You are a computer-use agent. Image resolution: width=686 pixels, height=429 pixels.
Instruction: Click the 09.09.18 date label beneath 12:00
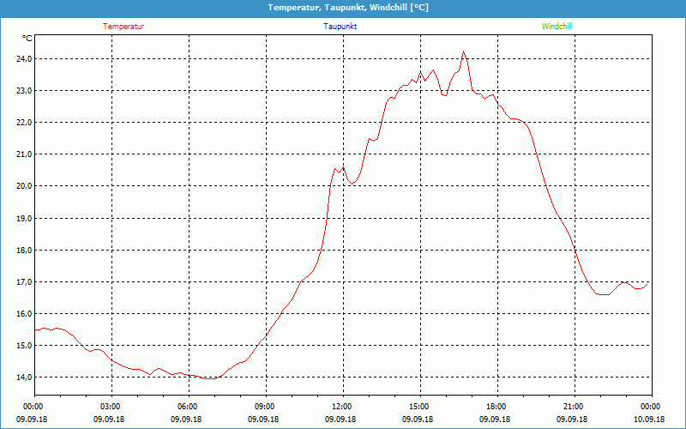pyautogui.click(x=341, y=420)
